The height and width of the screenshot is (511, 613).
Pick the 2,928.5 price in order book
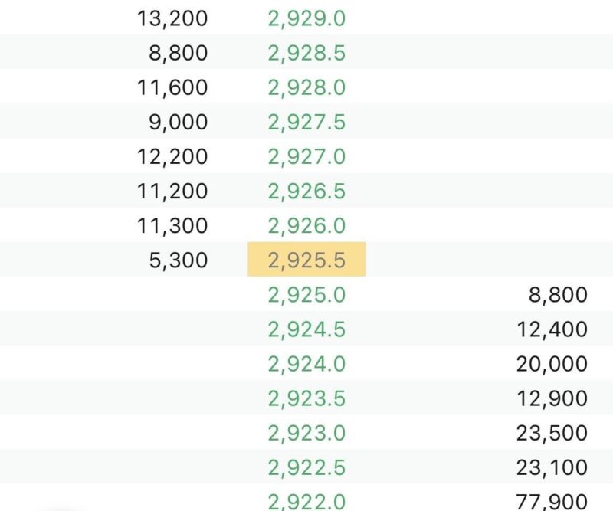pos(306,53)
